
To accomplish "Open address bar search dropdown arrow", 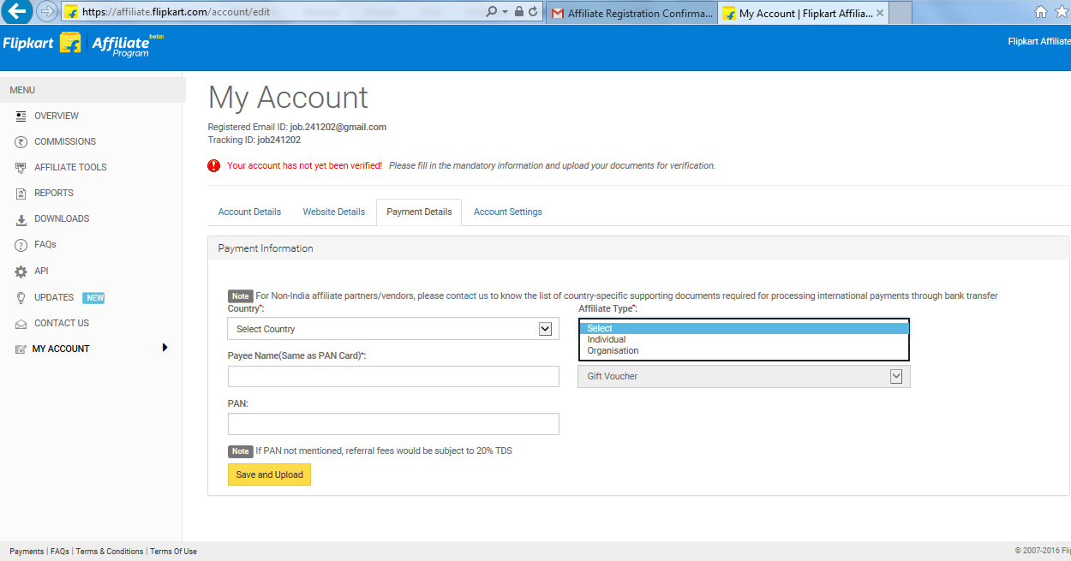I will pyautogui.click(x=506, y=12).
